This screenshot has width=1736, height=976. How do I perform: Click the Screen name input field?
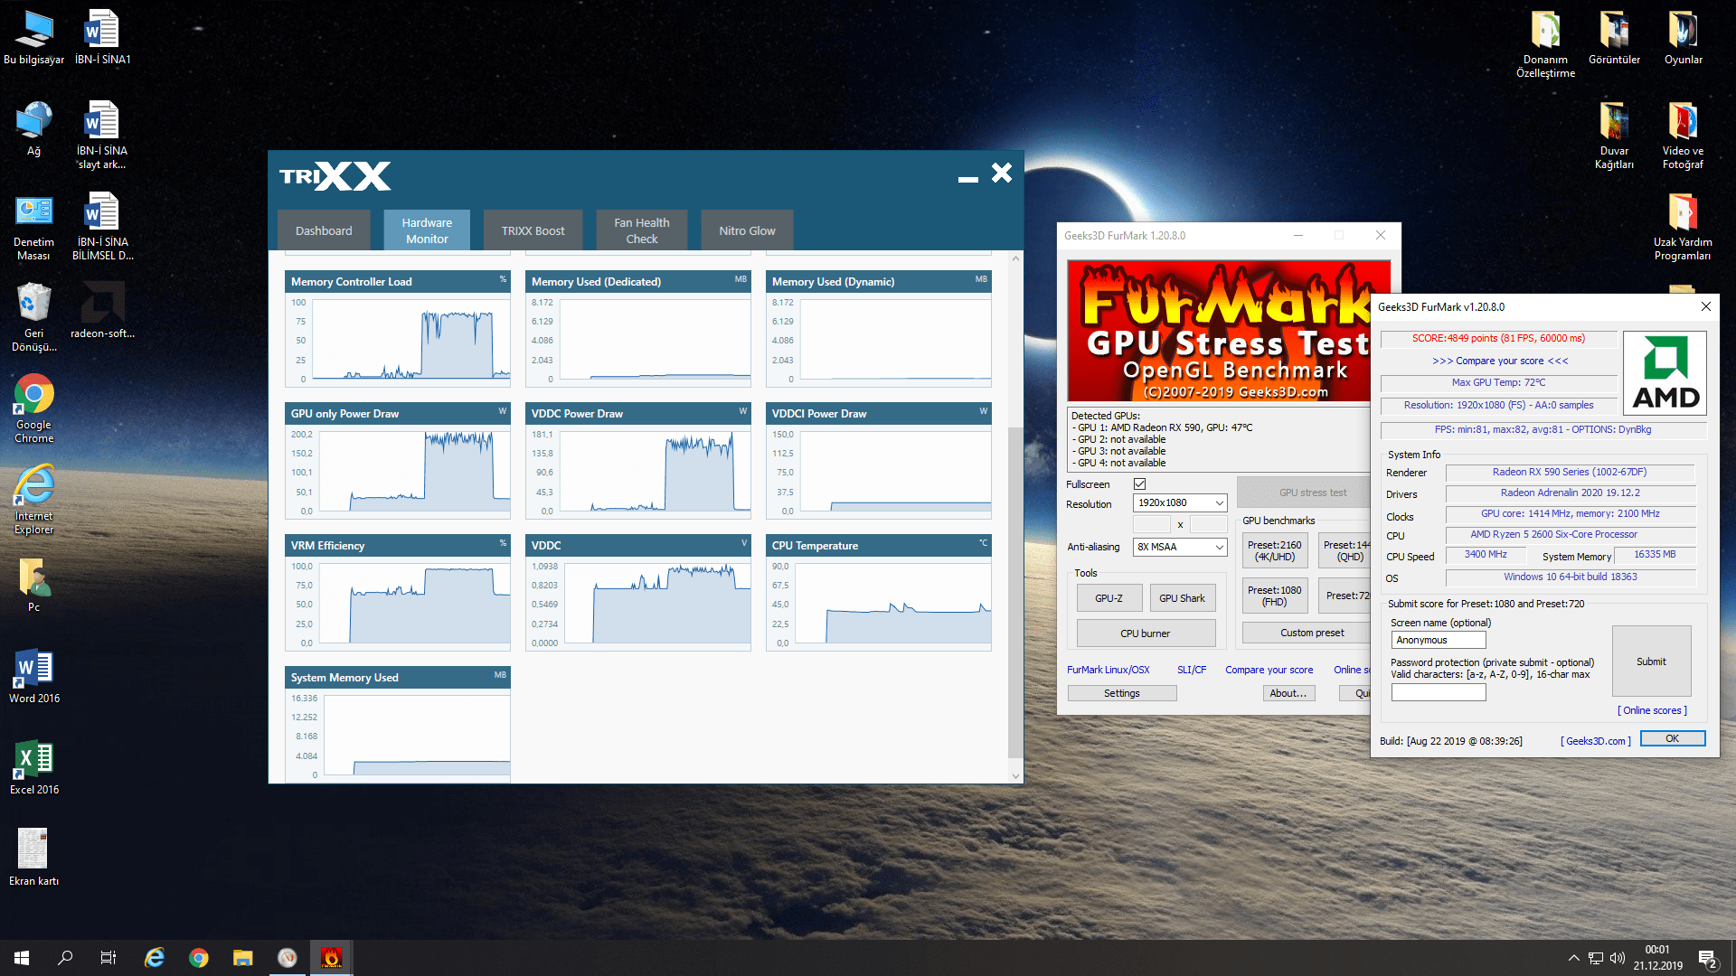pyautogui.click(x=1438, y=640)
